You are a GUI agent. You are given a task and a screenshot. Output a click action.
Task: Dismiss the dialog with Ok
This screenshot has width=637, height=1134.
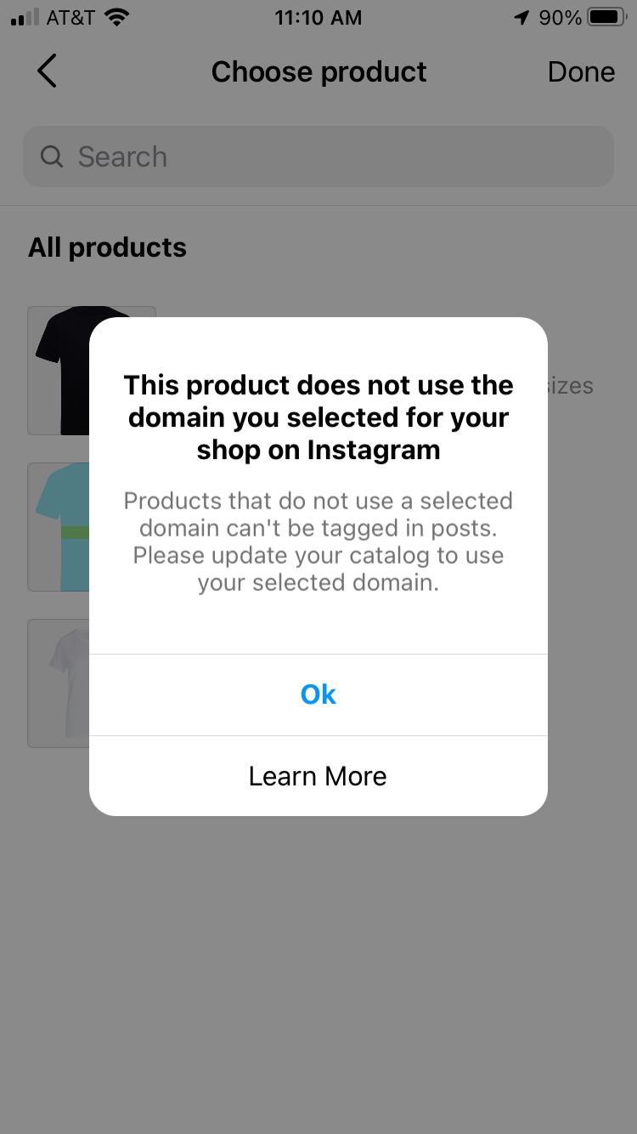(318, 695)
